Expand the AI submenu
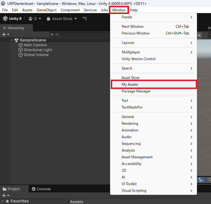211x204 pixels. [x=153, y=177]
